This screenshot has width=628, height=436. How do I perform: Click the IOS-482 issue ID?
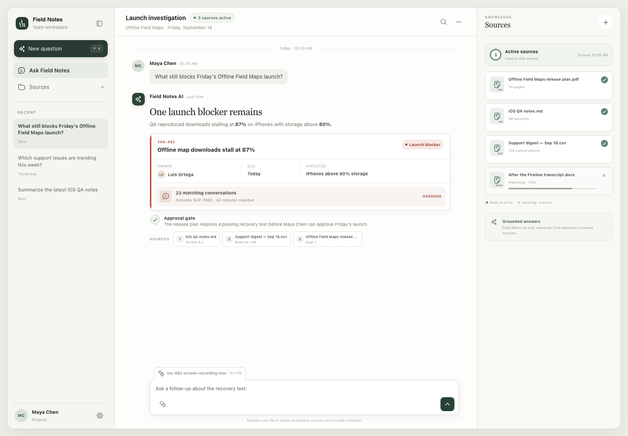click(166, 142)
